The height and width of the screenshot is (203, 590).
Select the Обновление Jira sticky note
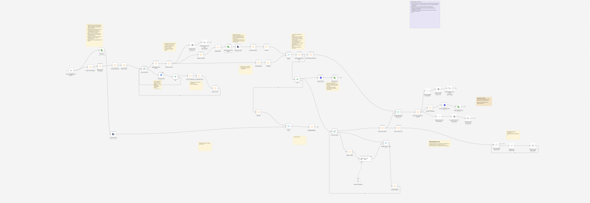pyautogui.click(x=439, y=144)
